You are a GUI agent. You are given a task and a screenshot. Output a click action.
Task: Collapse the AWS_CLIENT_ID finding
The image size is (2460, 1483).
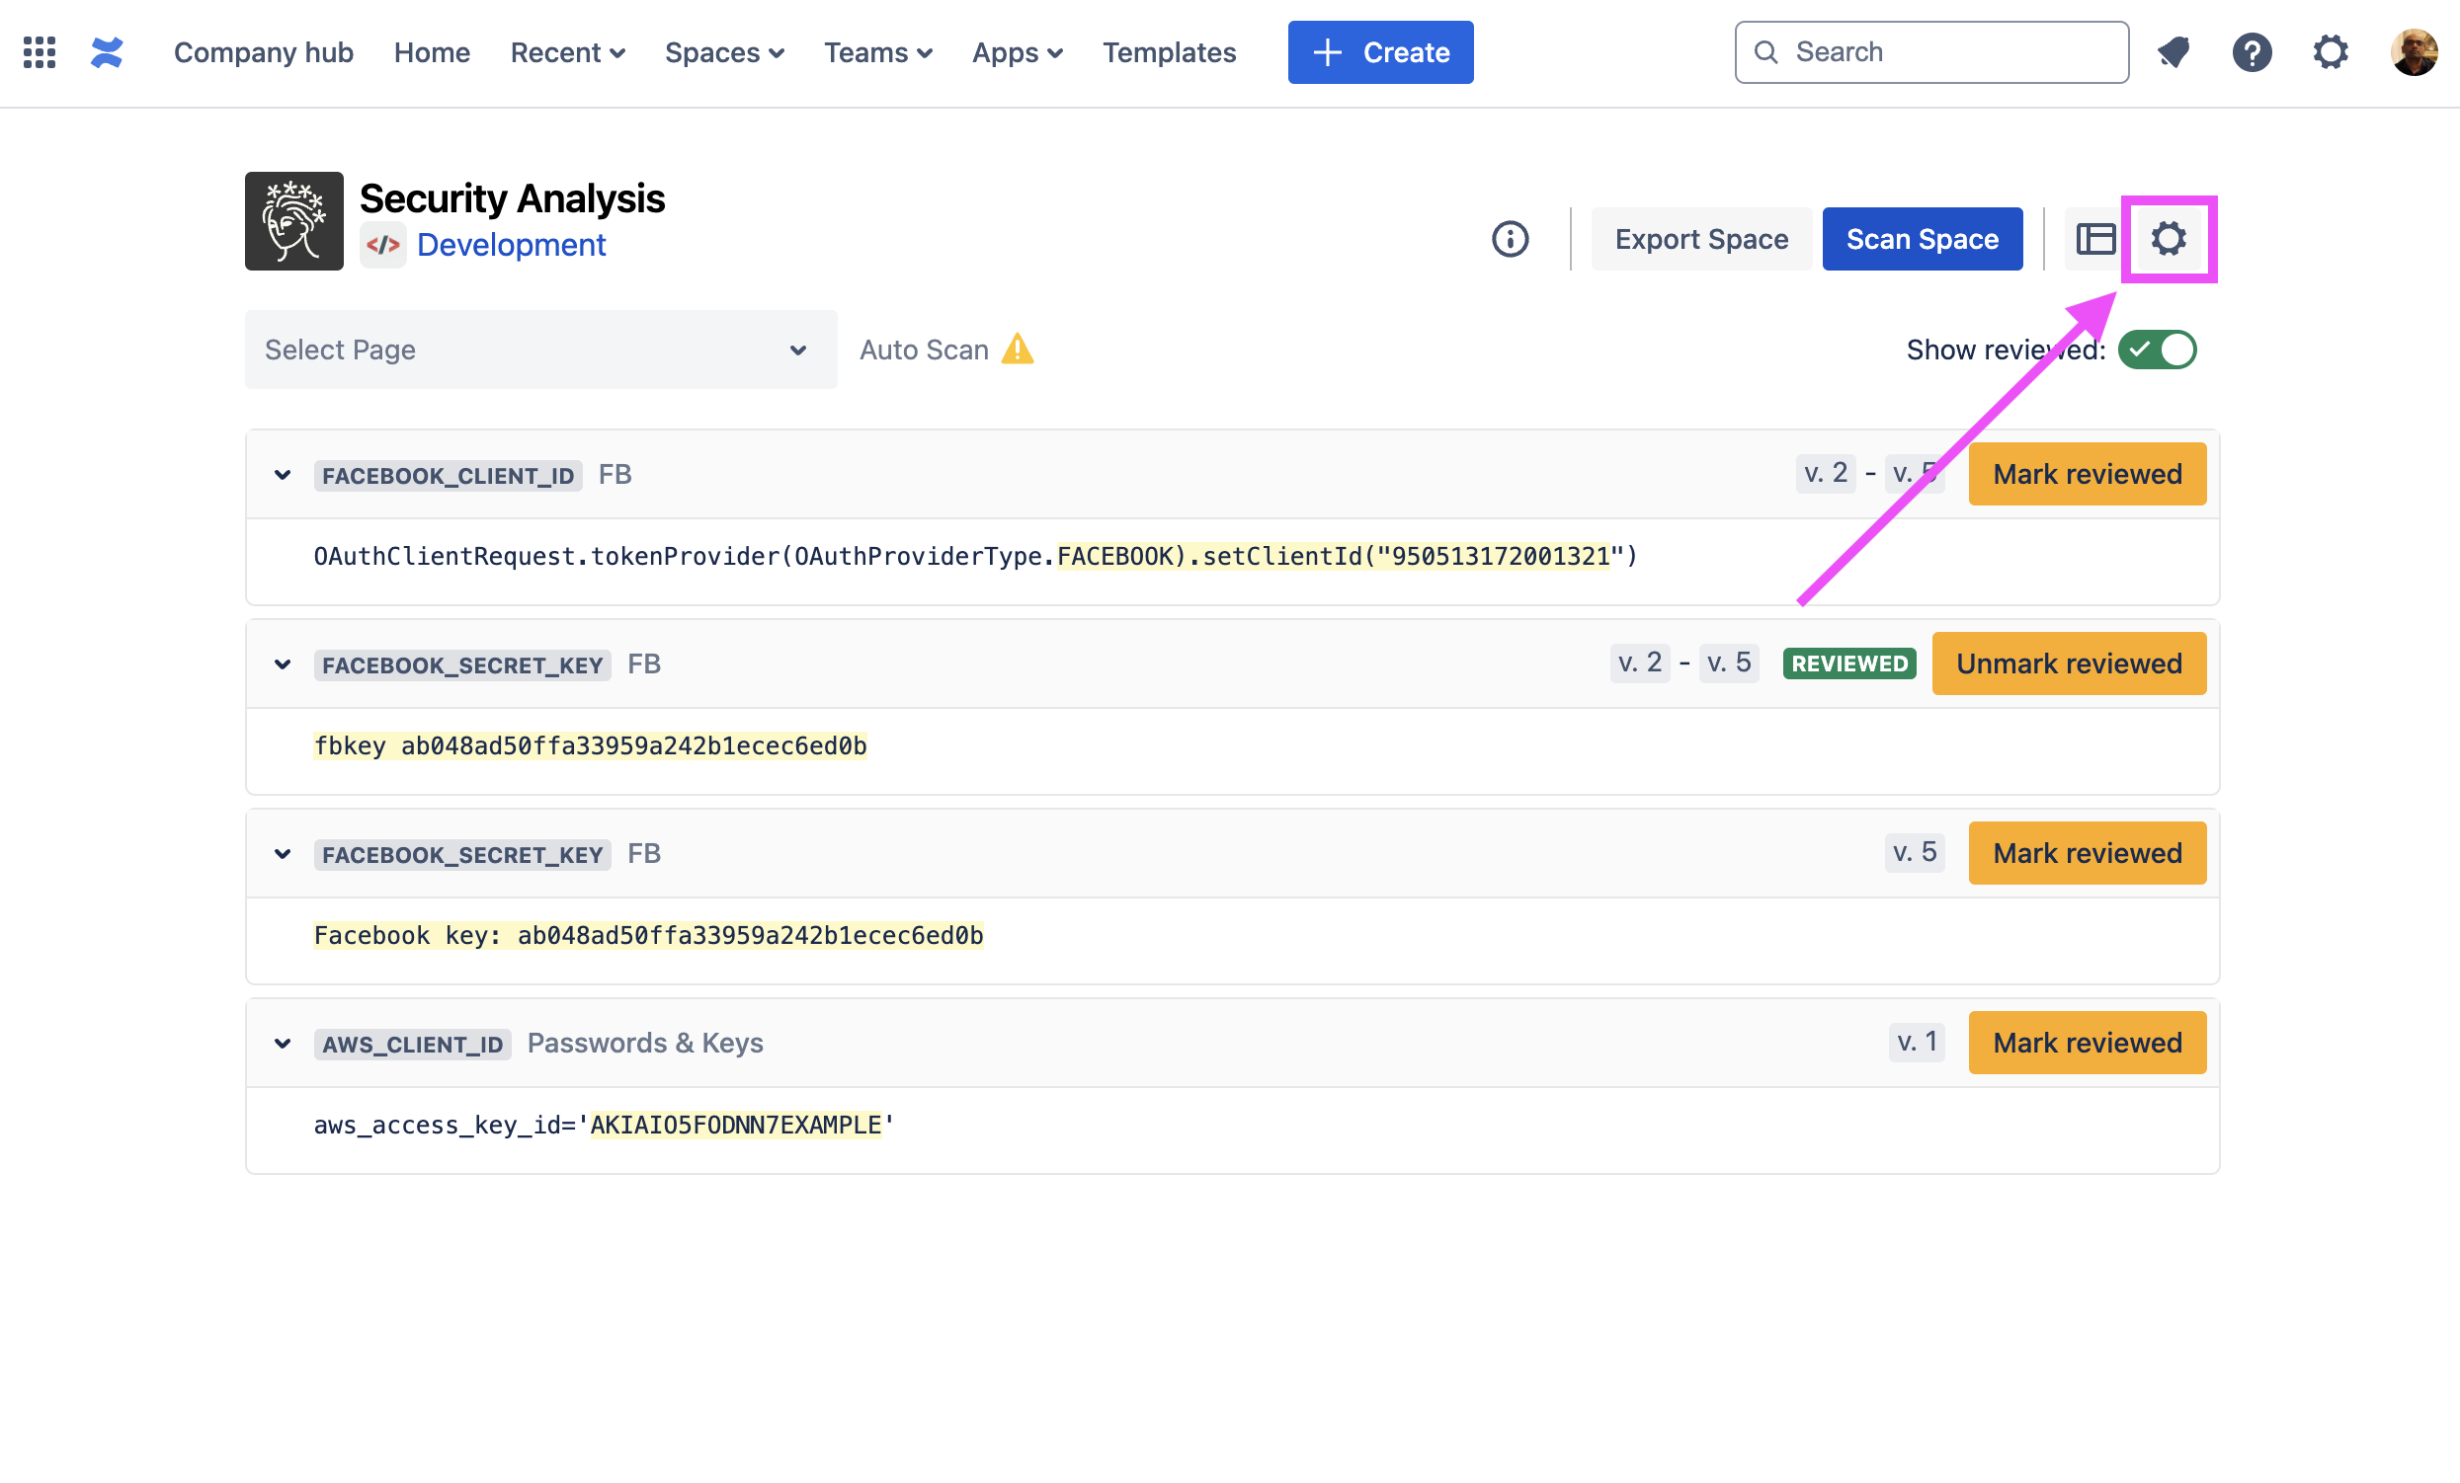point(283,1044)
